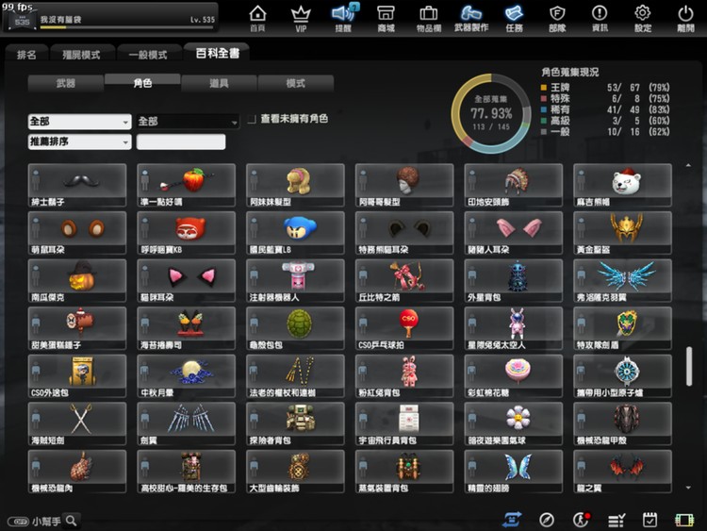Open the 推薦排序 sort dropdown

click(79, 142)
